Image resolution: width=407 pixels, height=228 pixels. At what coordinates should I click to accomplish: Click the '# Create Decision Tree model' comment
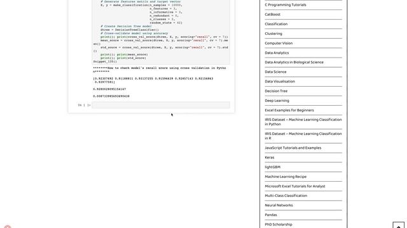(126, 27)
